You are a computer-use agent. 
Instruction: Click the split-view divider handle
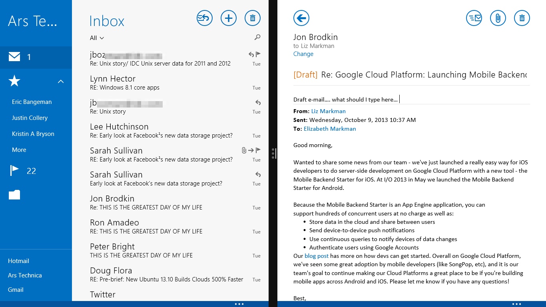point(273,153)
